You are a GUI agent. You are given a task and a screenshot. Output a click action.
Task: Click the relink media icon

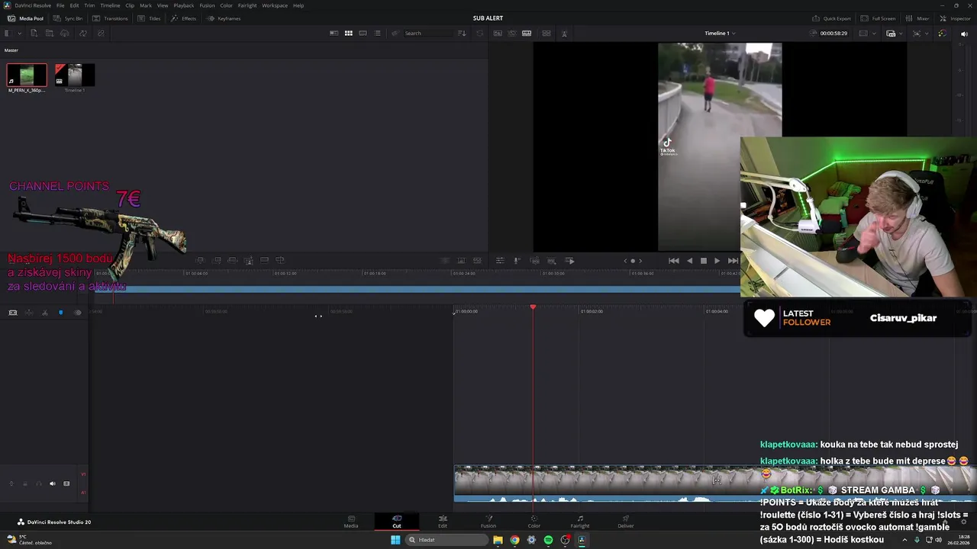pos(101,33)
